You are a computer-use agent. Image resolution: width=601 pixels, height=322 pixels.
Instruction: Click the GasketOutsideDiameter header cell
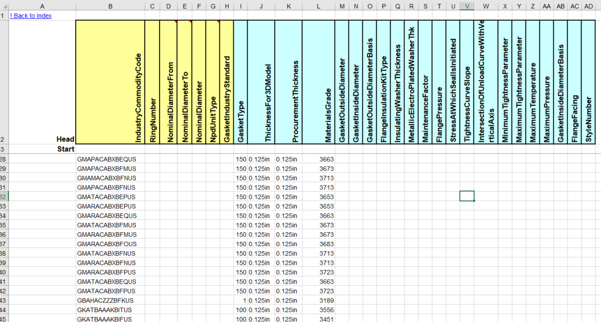click(342, 82)
